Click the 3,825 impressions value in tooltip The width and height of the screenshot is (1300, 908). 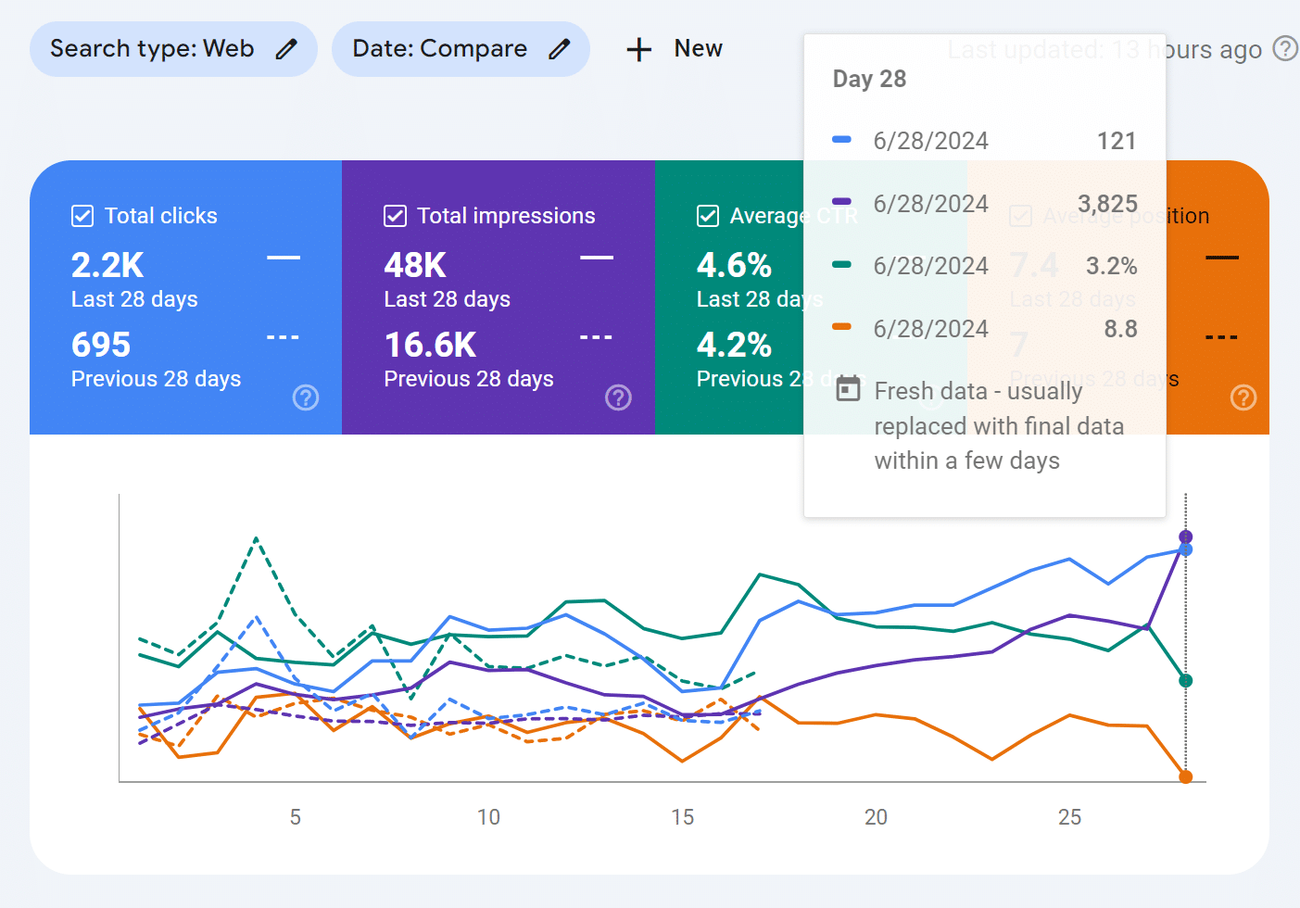pos(1107,204)
